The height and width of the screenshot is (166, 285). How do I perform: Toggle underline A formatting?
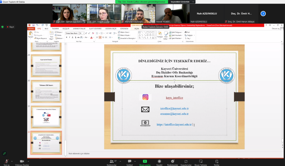tap(73, 37)
